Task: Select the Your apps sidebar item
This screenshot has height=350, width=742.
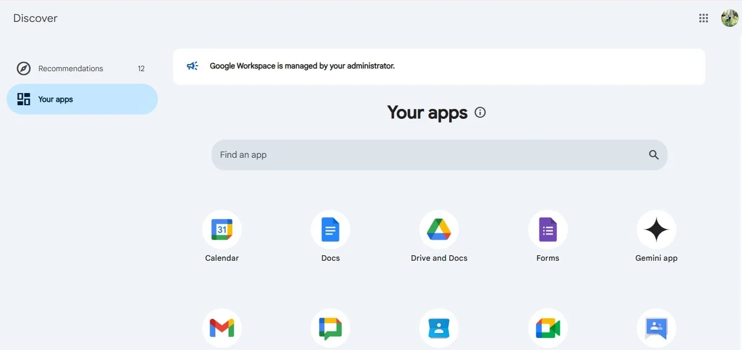Action: pos(82,99)
